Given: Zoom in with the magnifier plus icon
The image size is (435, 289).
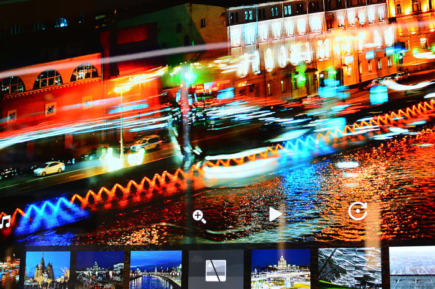Looking at the screenshot, I should (199, 216).
